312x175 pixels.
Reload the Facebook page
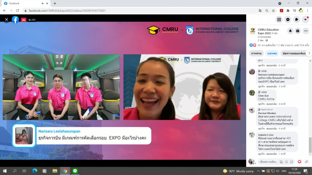pyautogui.click(x=17, y=10)
